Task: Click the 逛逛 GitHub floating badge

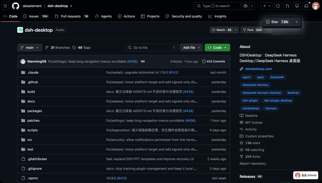Action: pos(306,175)
